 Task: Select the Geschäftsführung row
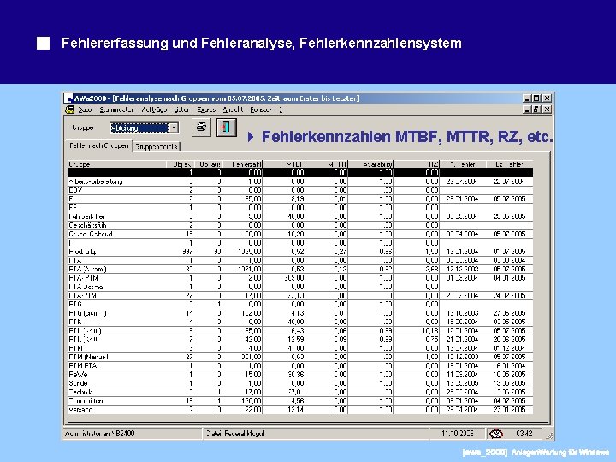[300, 225]
